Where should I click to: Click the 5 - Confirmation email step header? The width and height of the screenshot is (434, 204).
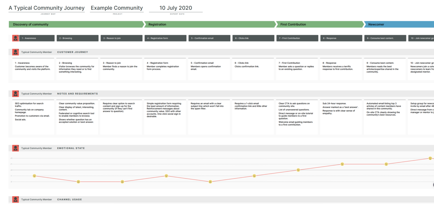click(x=209, y=38)
